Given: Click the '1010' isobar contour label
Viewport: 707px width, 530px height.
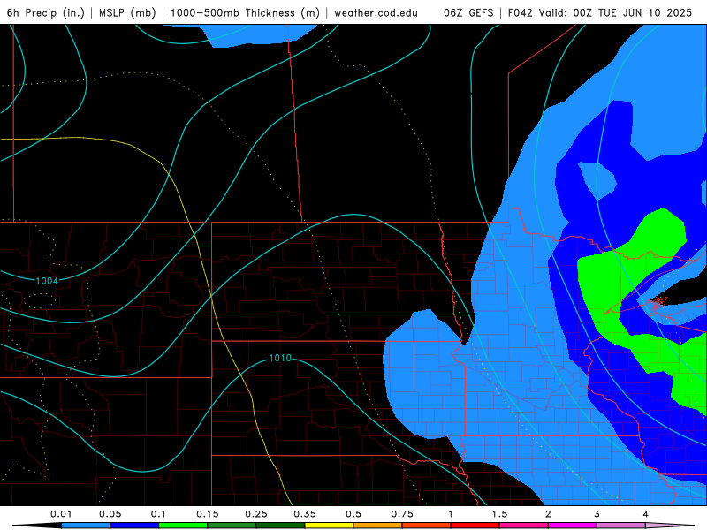Looking at the screenshot, I should click(x=280, y=358).
